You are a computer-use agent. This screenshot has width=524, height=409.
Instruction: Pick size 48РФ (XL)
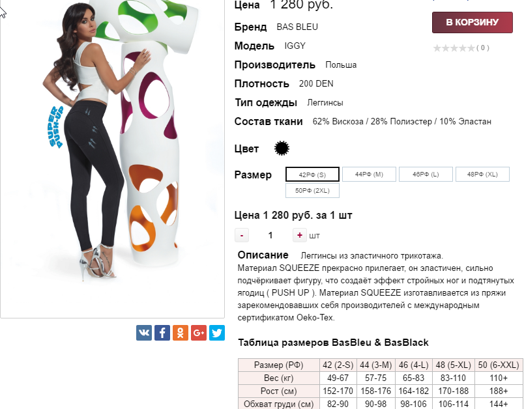[x=482, y=175]
